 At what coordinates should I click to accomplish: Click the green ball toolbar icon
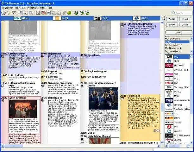[x=69, y=13]
